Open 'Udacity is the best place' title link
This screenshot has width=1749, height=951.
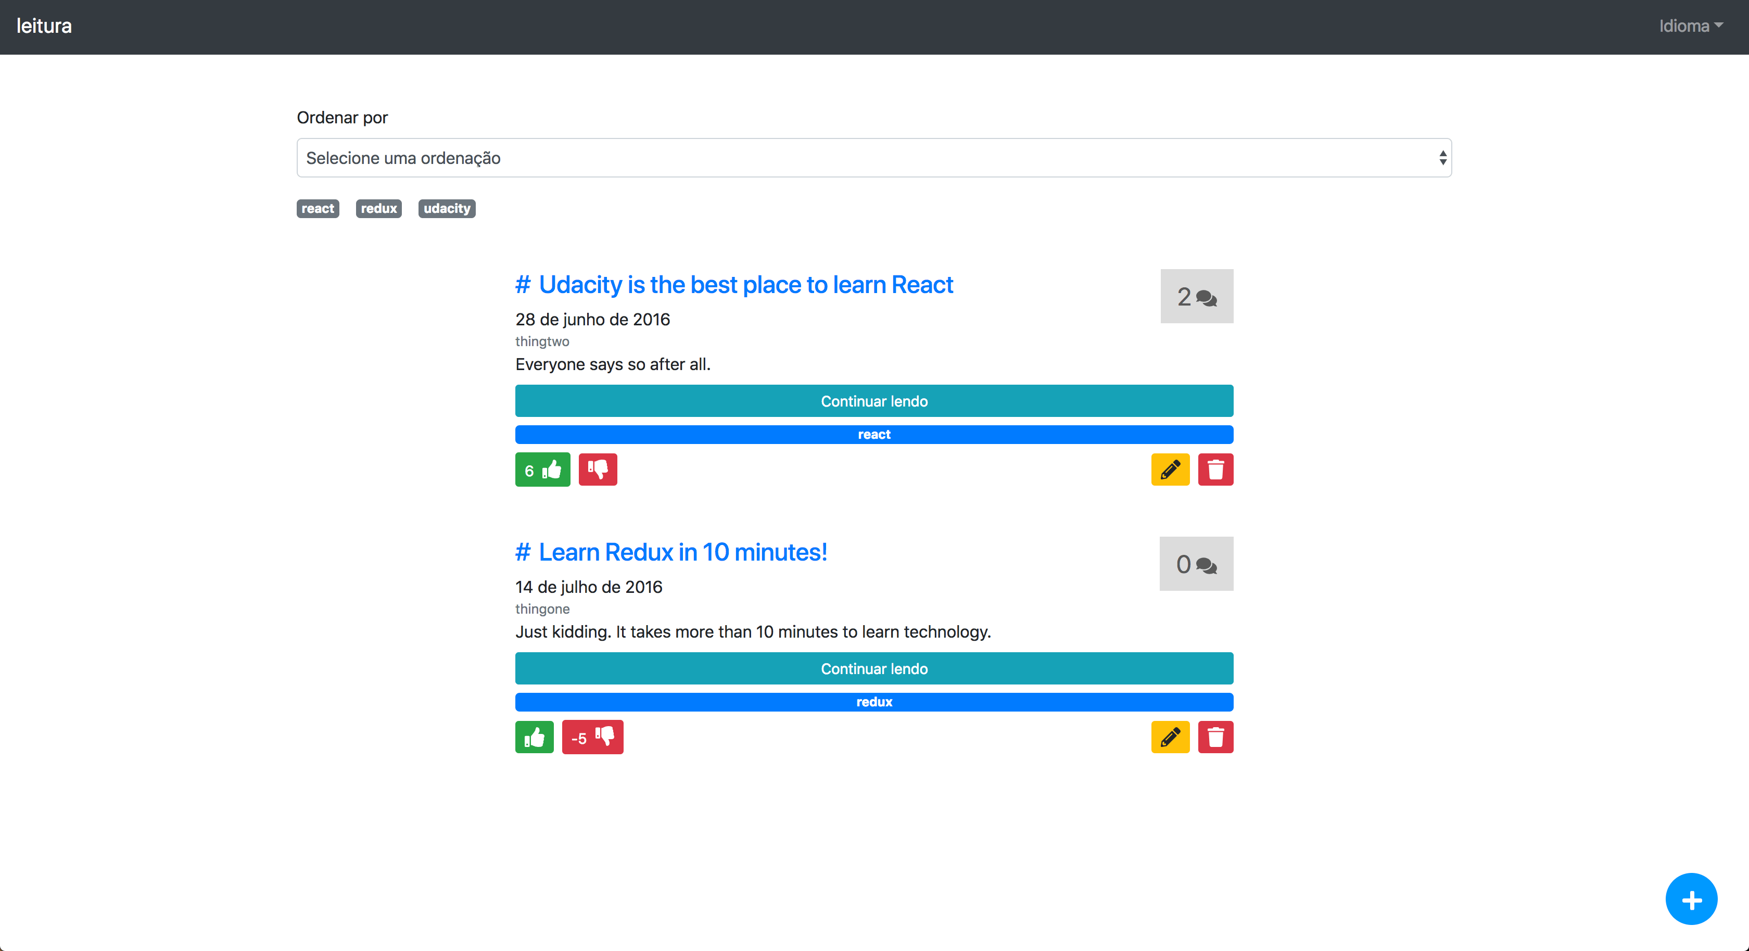[x=745, y=285]
